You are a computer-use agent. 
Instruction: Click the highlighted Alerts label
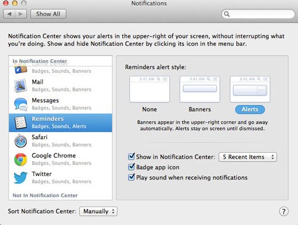tap(250, 109)
